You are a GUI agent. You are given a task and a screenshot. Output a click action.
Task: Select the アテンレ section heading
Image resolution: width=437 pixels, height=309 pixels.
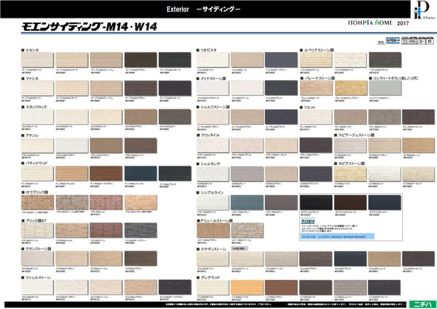[30, 135]
